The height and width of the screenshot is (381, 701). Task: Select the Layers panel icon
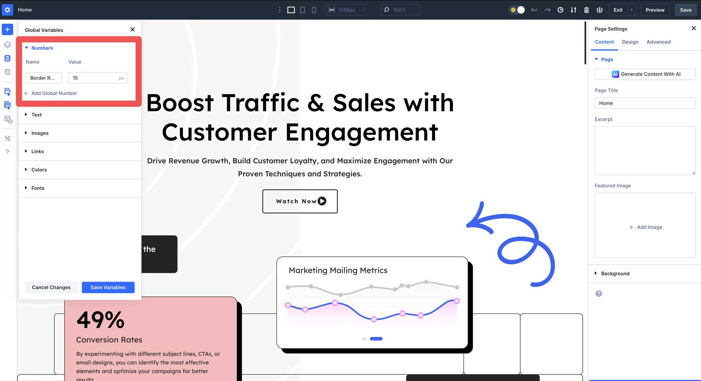tap(7, 45)
